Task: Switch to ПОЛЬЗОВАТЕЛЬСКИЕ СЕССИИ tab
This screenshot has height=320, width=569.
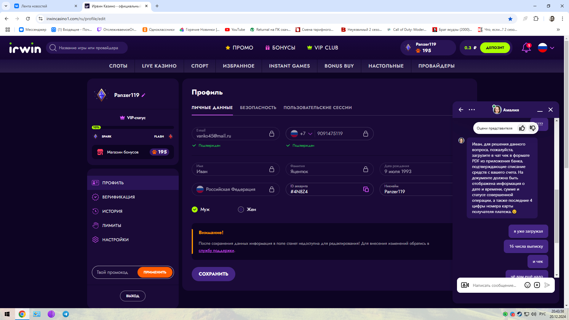Action: tap(318, 108)
